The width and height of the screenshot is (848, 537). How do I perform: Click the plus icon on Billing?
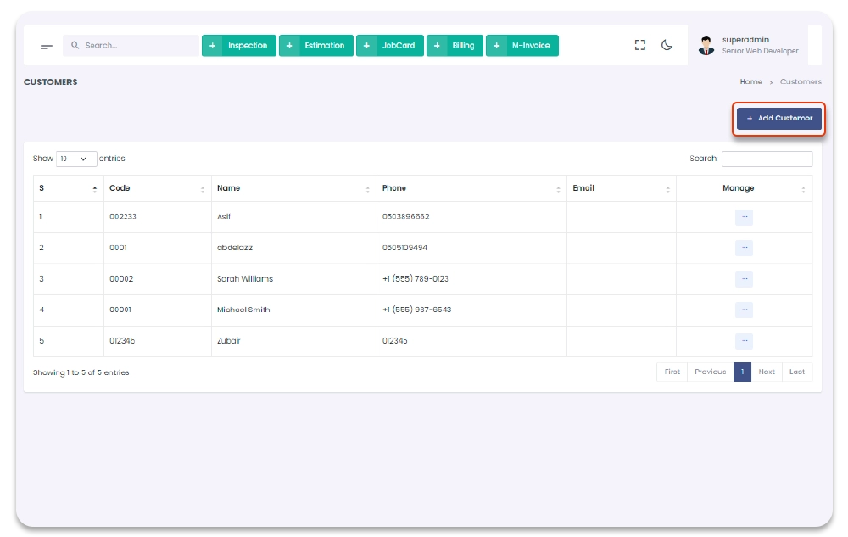coord(438,46)
